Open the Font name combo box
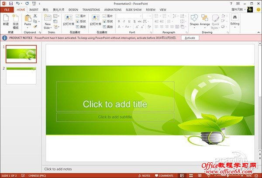The width and height of the screenshot is (262, 178). coord(130,16)
